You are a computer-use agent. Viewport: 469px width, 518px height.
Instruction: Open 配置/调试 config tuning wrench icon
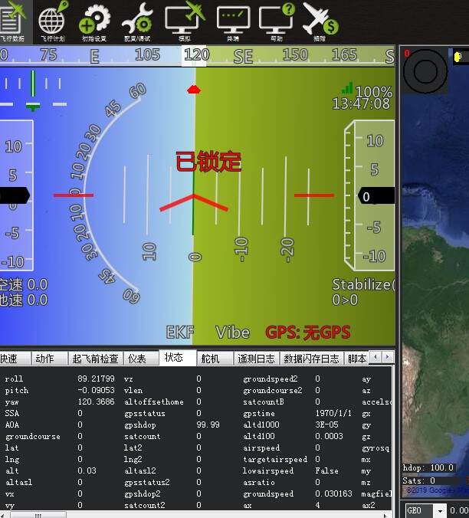pos(137,21)
